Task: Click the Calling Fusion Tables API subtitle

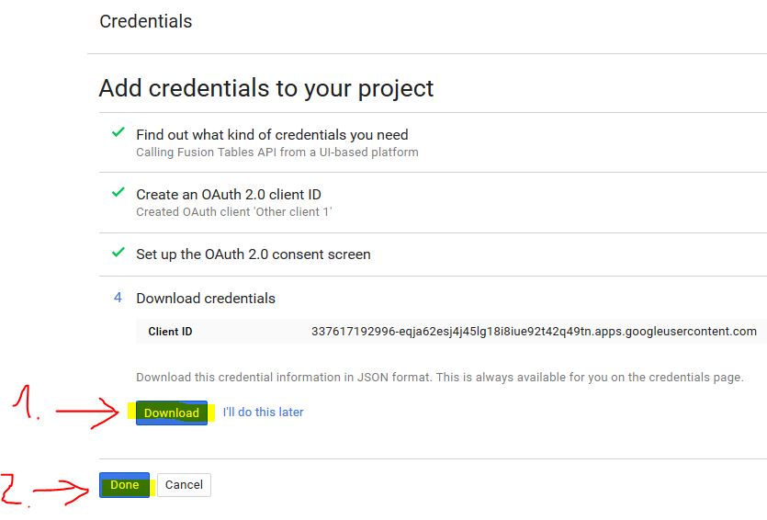Action: [x=277, y=153]
